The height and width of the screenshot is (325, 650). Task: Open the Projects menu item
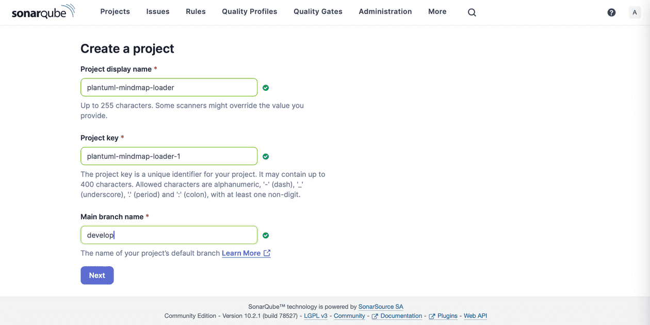[115, 11]
